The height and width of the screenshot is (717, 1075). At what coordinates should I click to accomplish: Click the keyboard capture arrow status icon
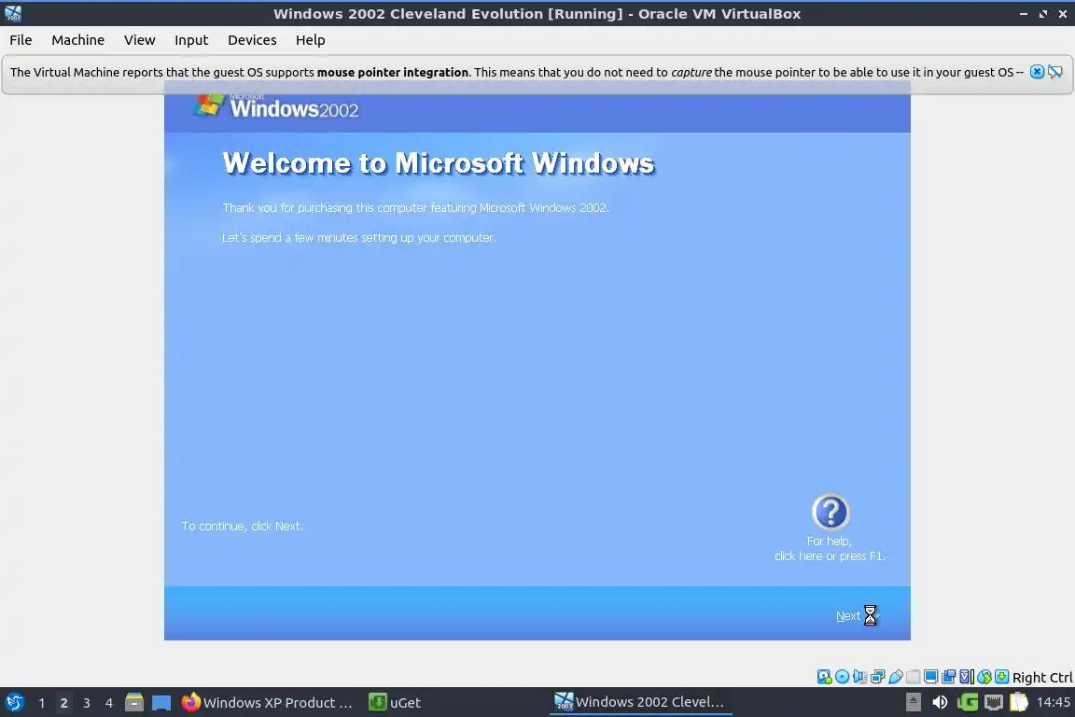click(1001, 677)
